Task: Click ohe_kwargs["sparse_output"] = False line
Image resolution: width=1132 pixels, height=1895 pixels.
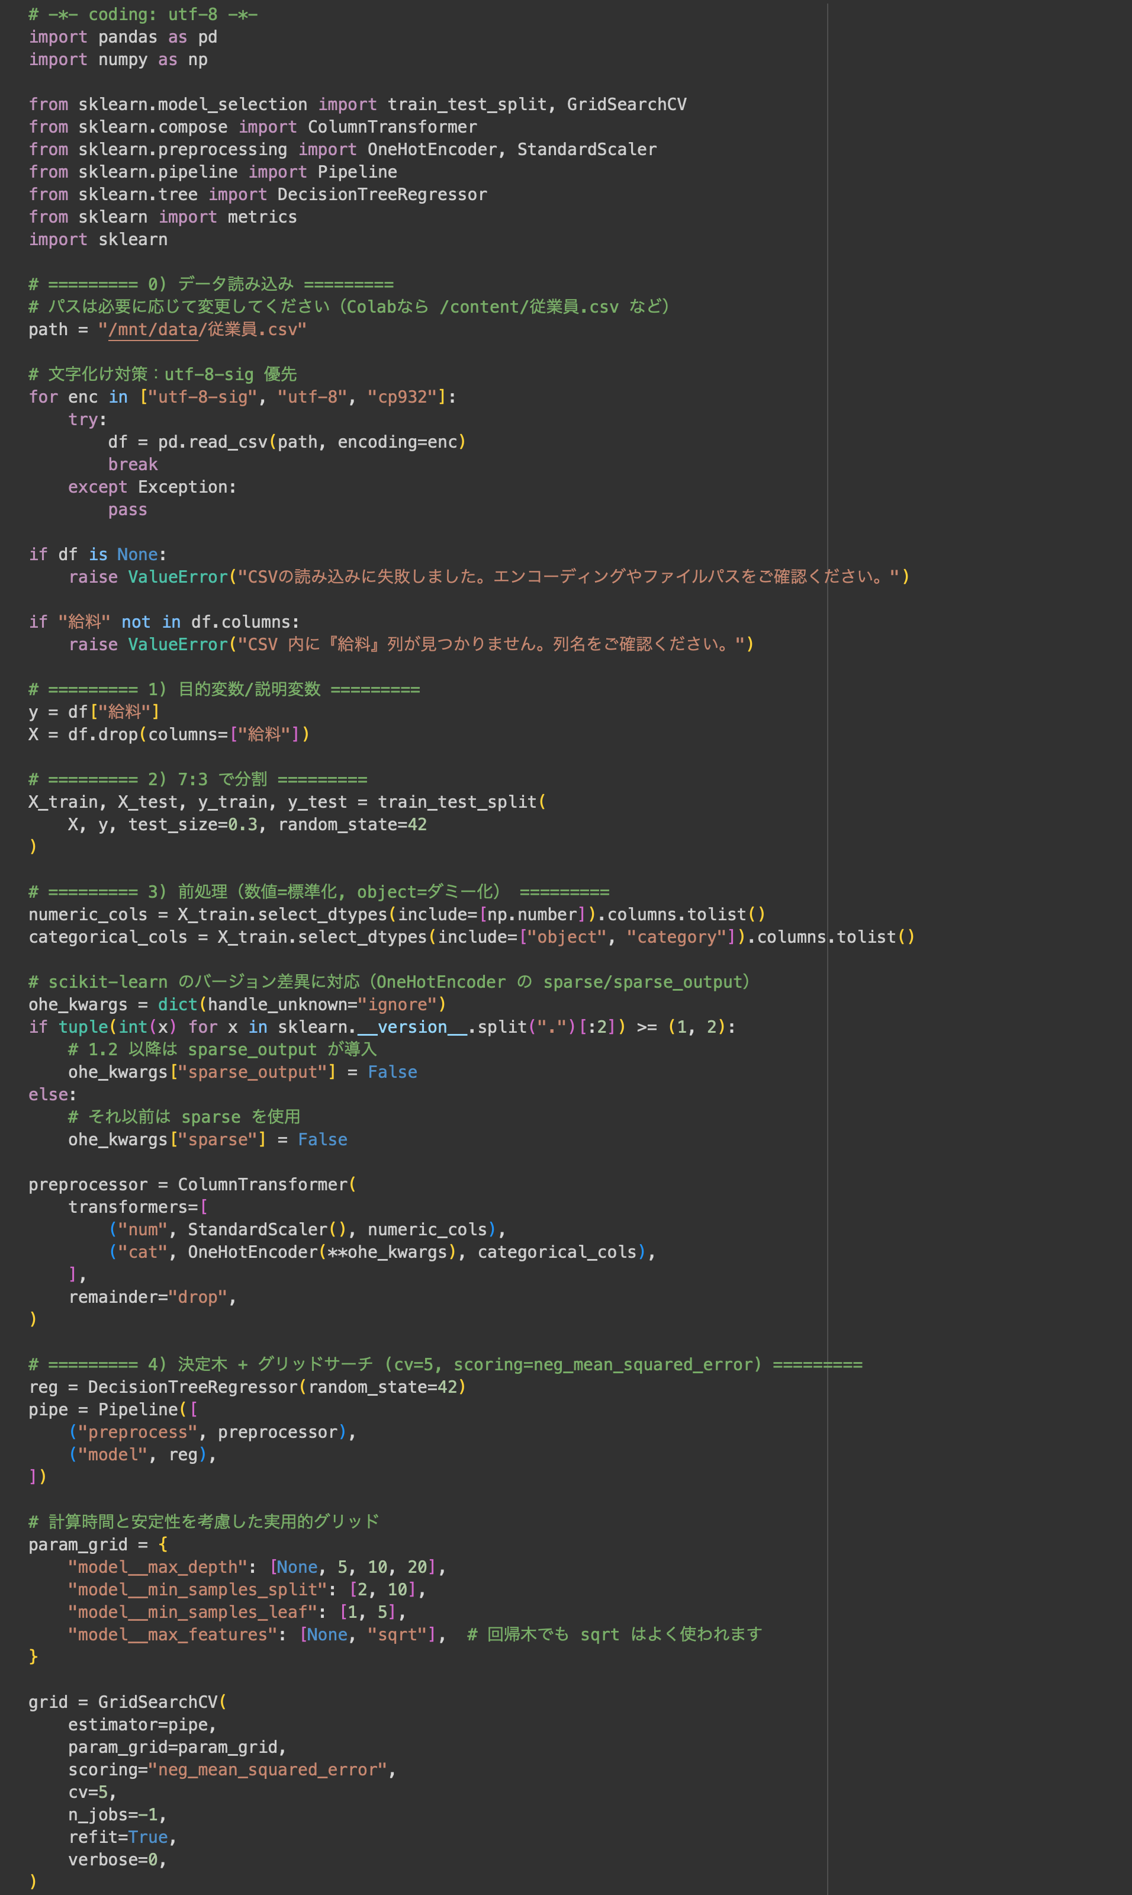Action: coord(243,1072)
